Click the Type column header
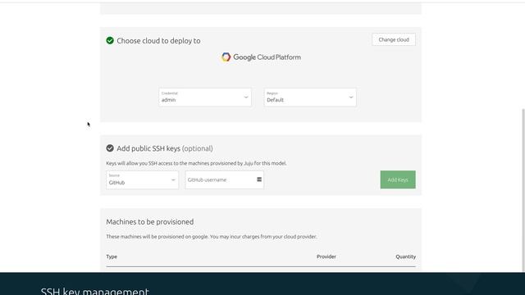Screen dimensions: 525x295 pyautogui.click(x=112, y=256)
